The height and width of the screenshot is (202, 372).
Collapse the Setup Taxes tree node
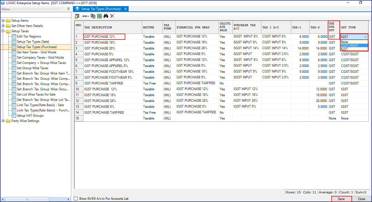coord(3,31)
